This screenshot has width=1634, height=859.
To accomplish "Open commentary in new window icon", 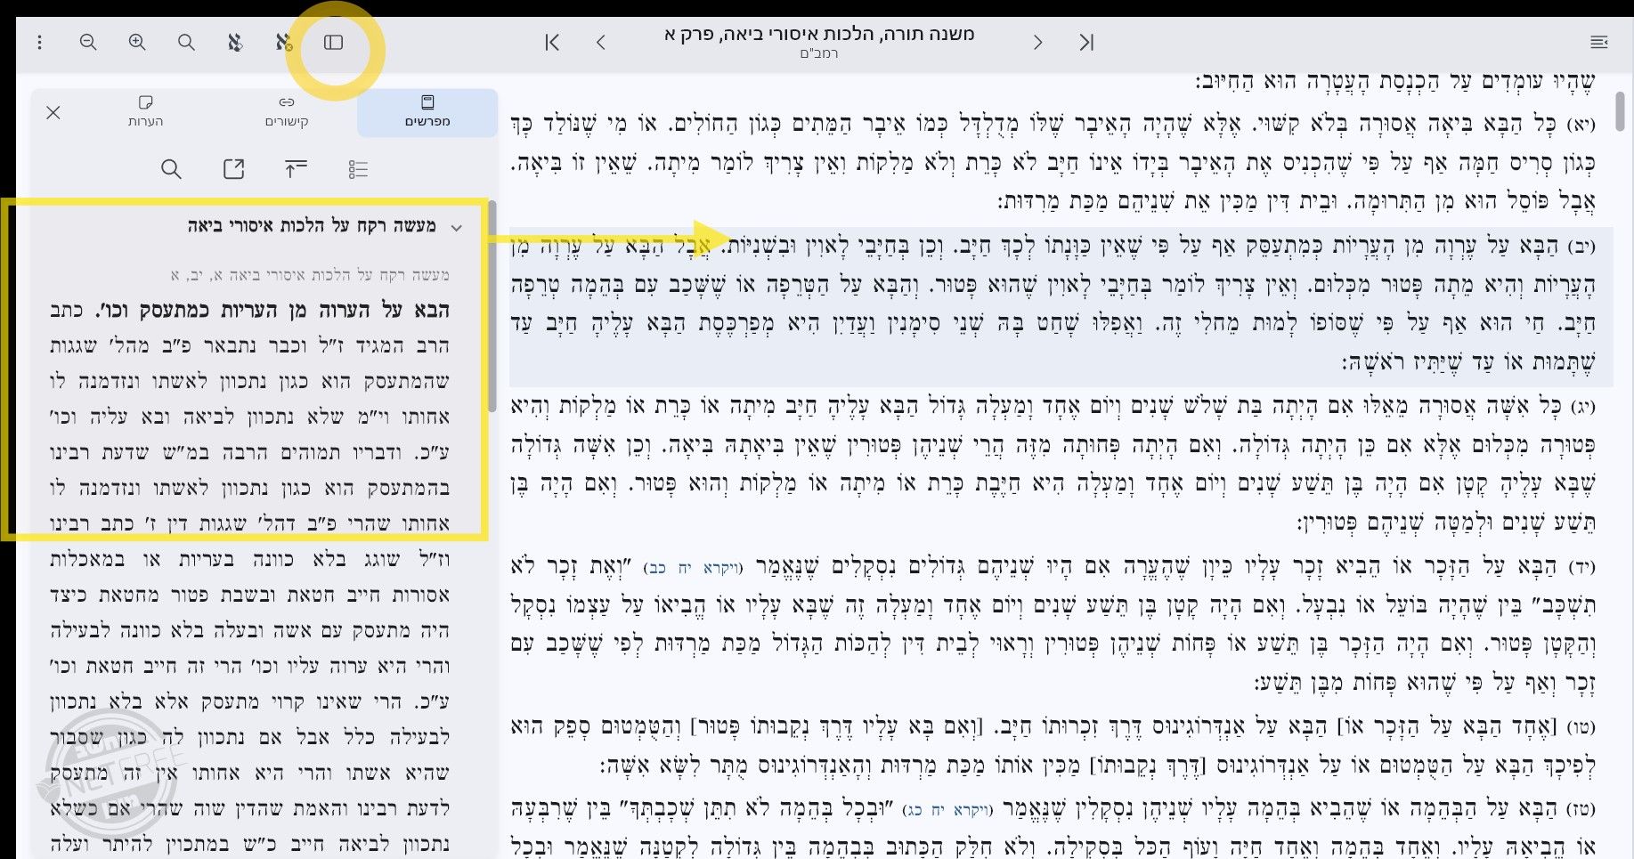I will point(233,169).
